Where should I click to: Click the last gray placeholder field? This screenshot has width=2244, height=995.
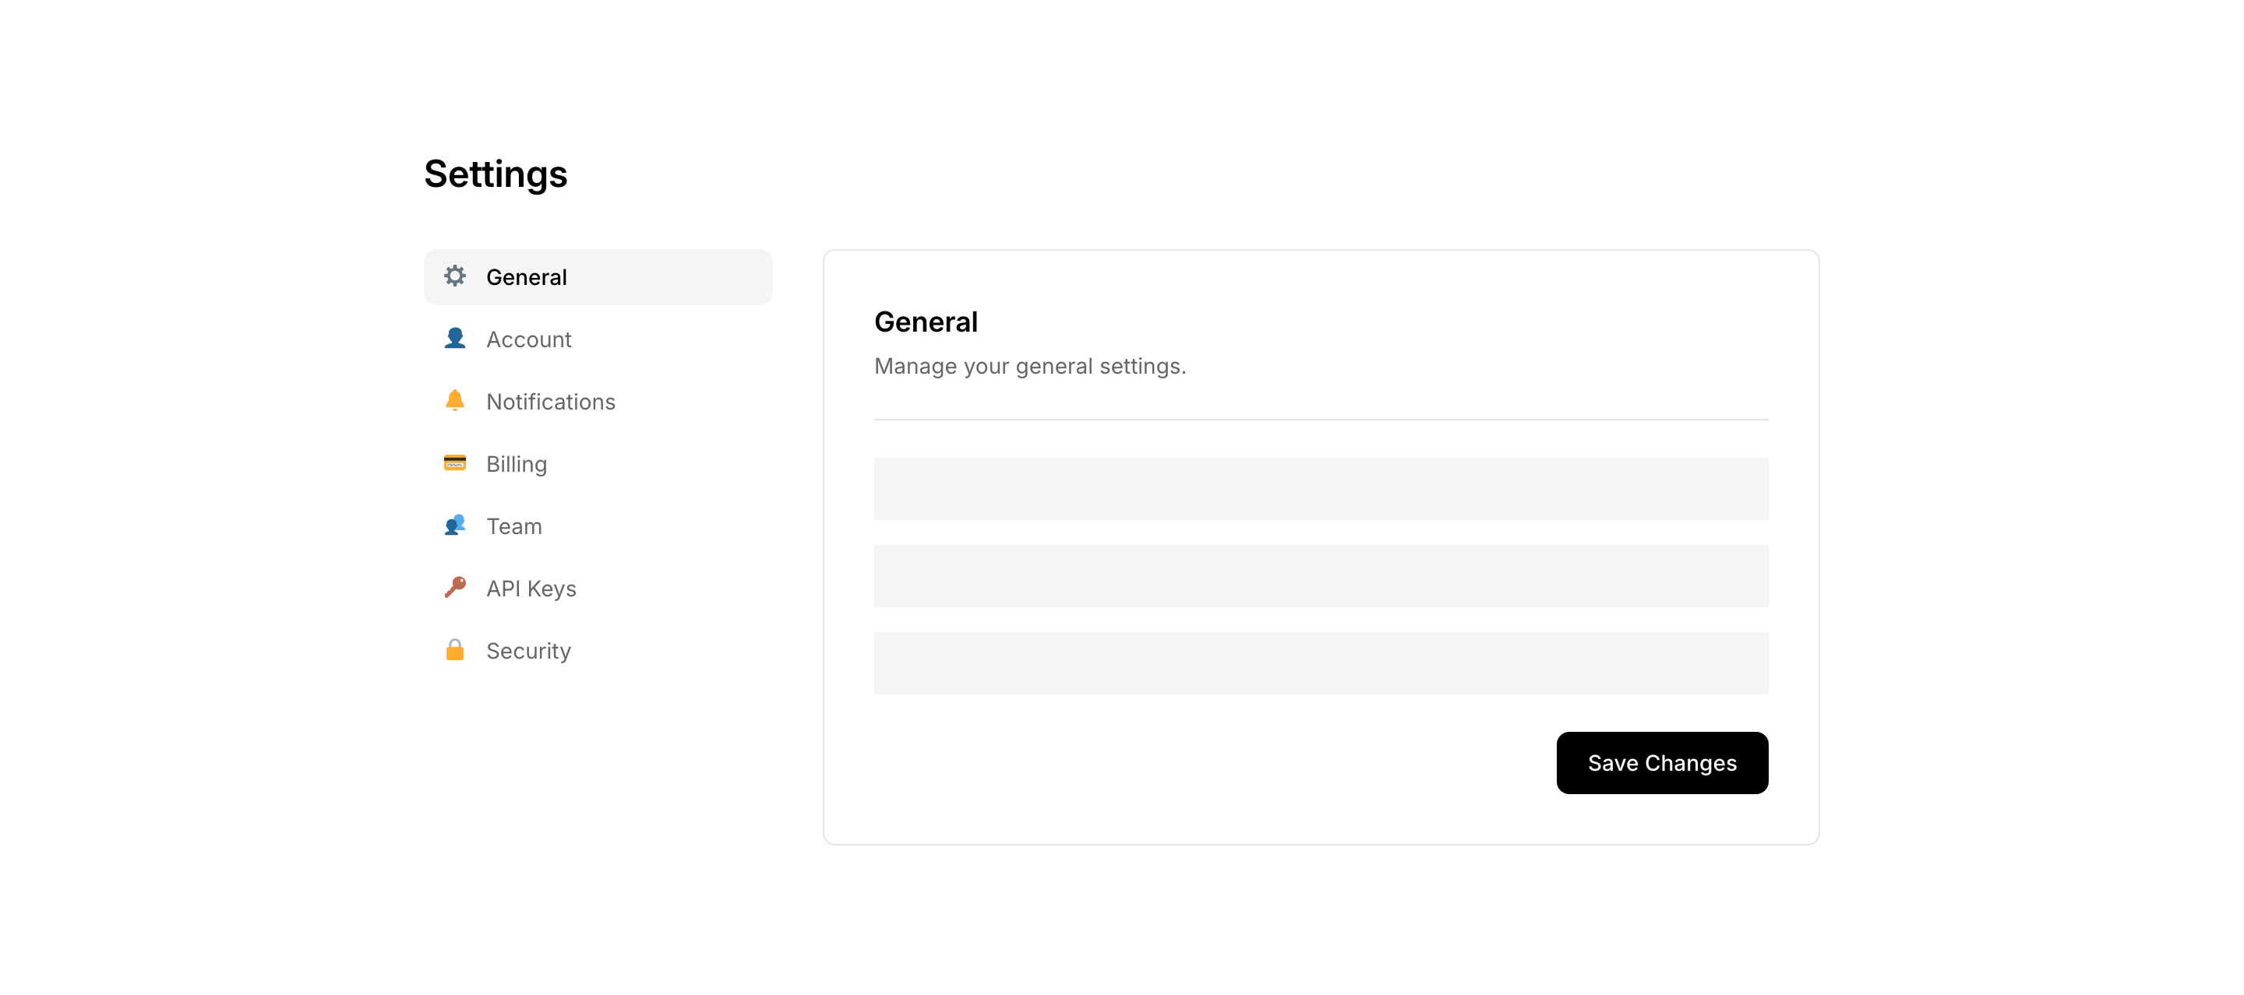coord(1321,663)
